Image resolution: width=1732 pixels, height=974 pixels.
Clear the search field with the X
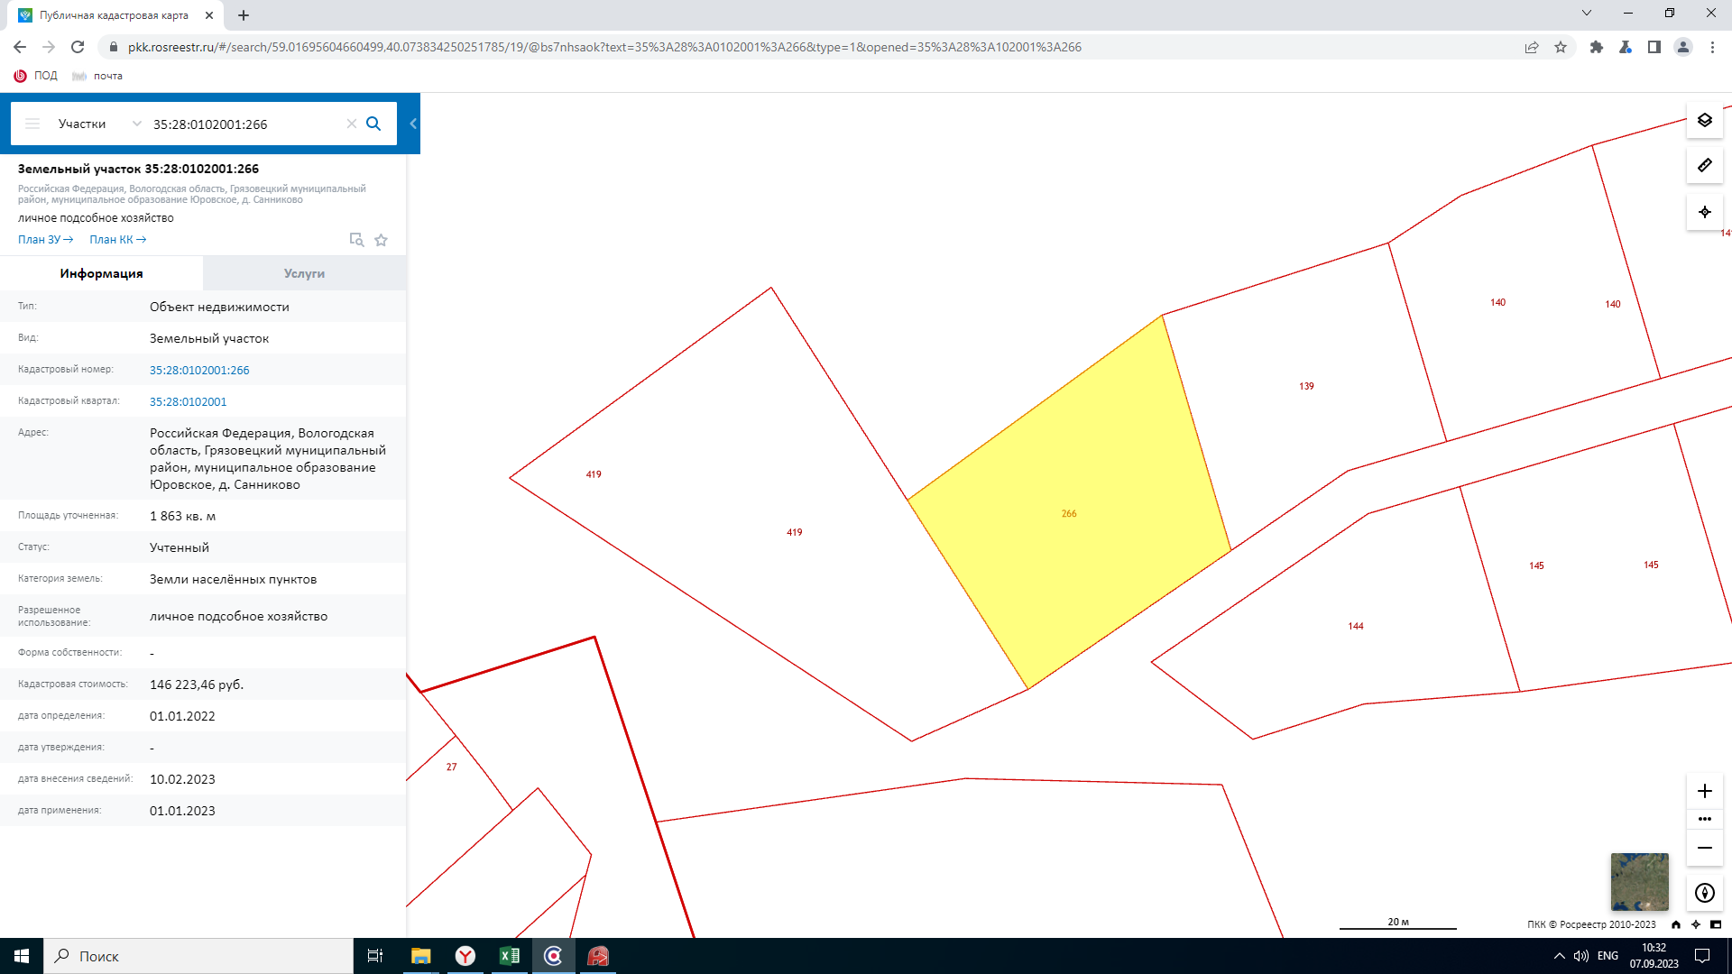(x=352, y=124)
